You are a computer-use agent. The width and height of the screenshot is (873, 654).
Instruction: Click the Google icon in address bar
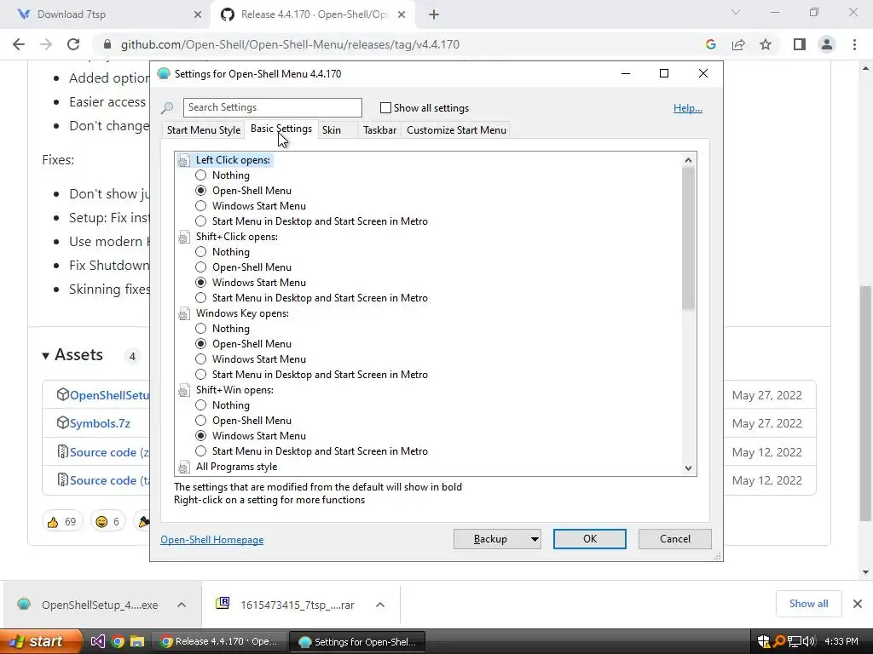[710, 44]
